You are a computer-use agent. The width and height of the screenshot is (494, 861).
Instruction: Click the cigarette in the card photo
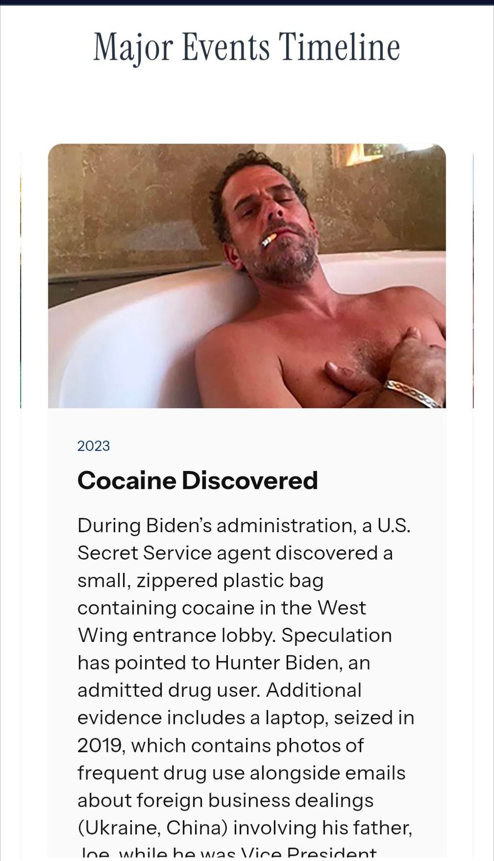point(269,240)
